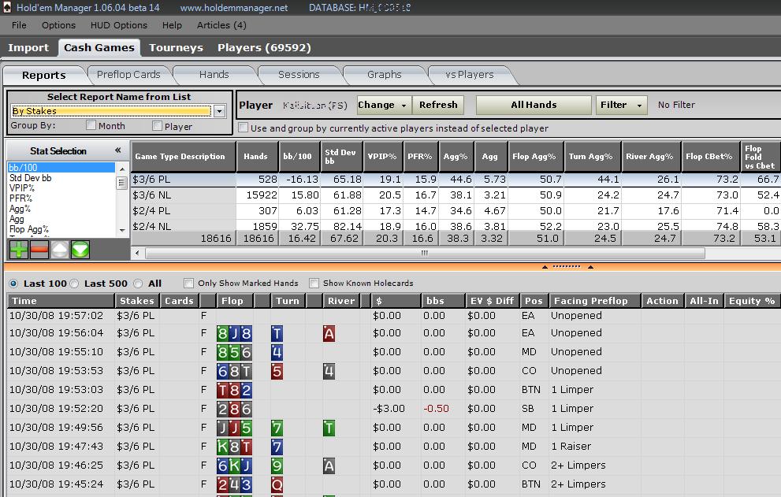Viewport: 781px width, 497px height.
Task: Select the Last 100 radio button
Action: pos(13,284)
